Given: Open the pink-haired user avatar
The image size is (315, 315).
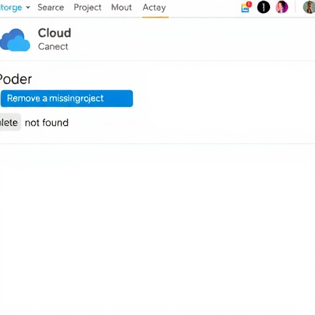Looking at the screenshot, I should (x=282, y=7).
